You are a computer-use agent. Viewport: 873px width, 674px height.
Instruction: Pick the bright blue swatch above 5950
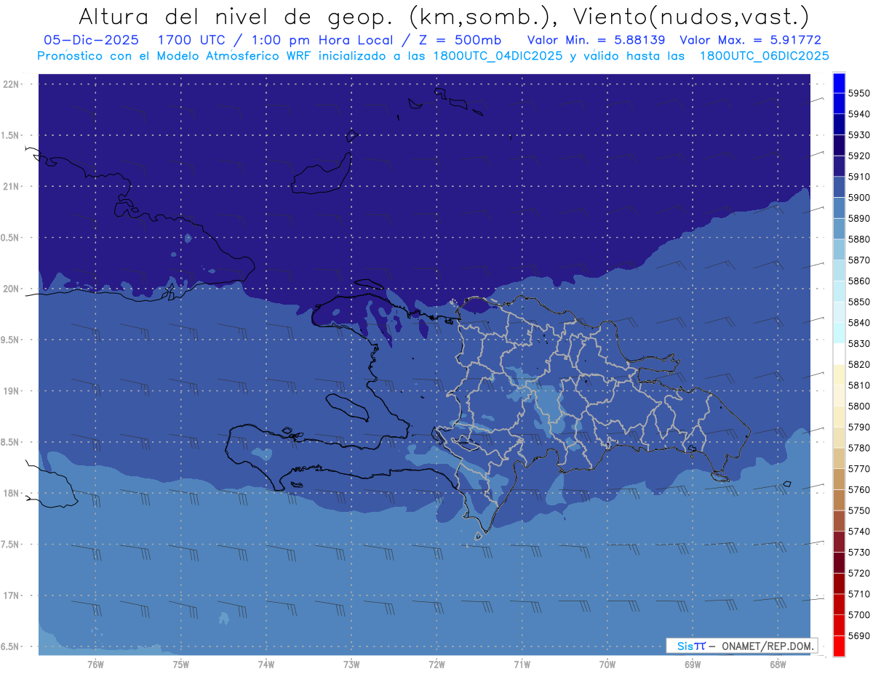[839, 83]
